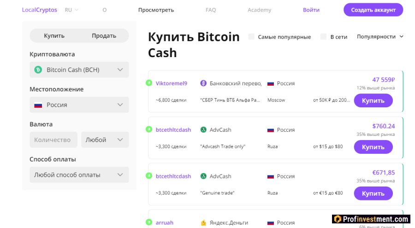Click Купить button for the €671,85 offer
This screenshot has width=415, height=228.
[373, 193]
